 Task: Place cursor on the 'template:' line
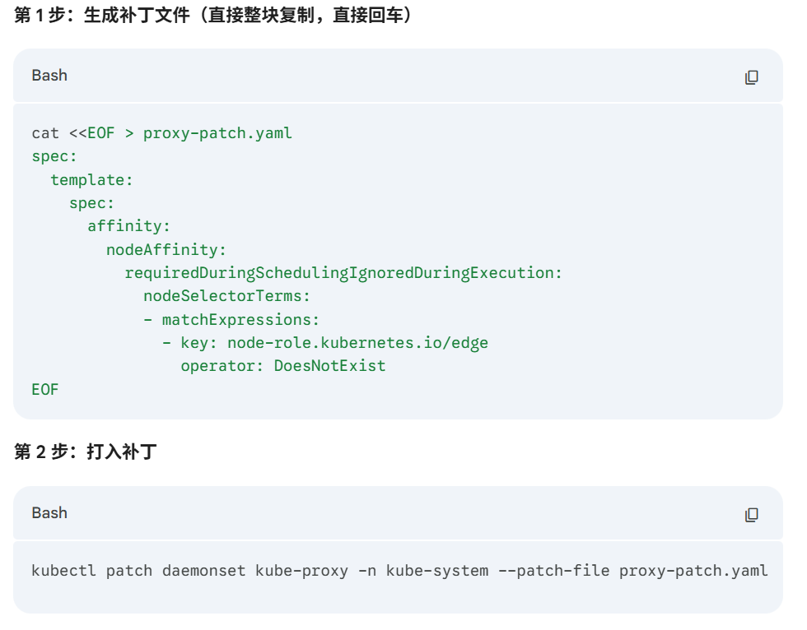[91, 180]
